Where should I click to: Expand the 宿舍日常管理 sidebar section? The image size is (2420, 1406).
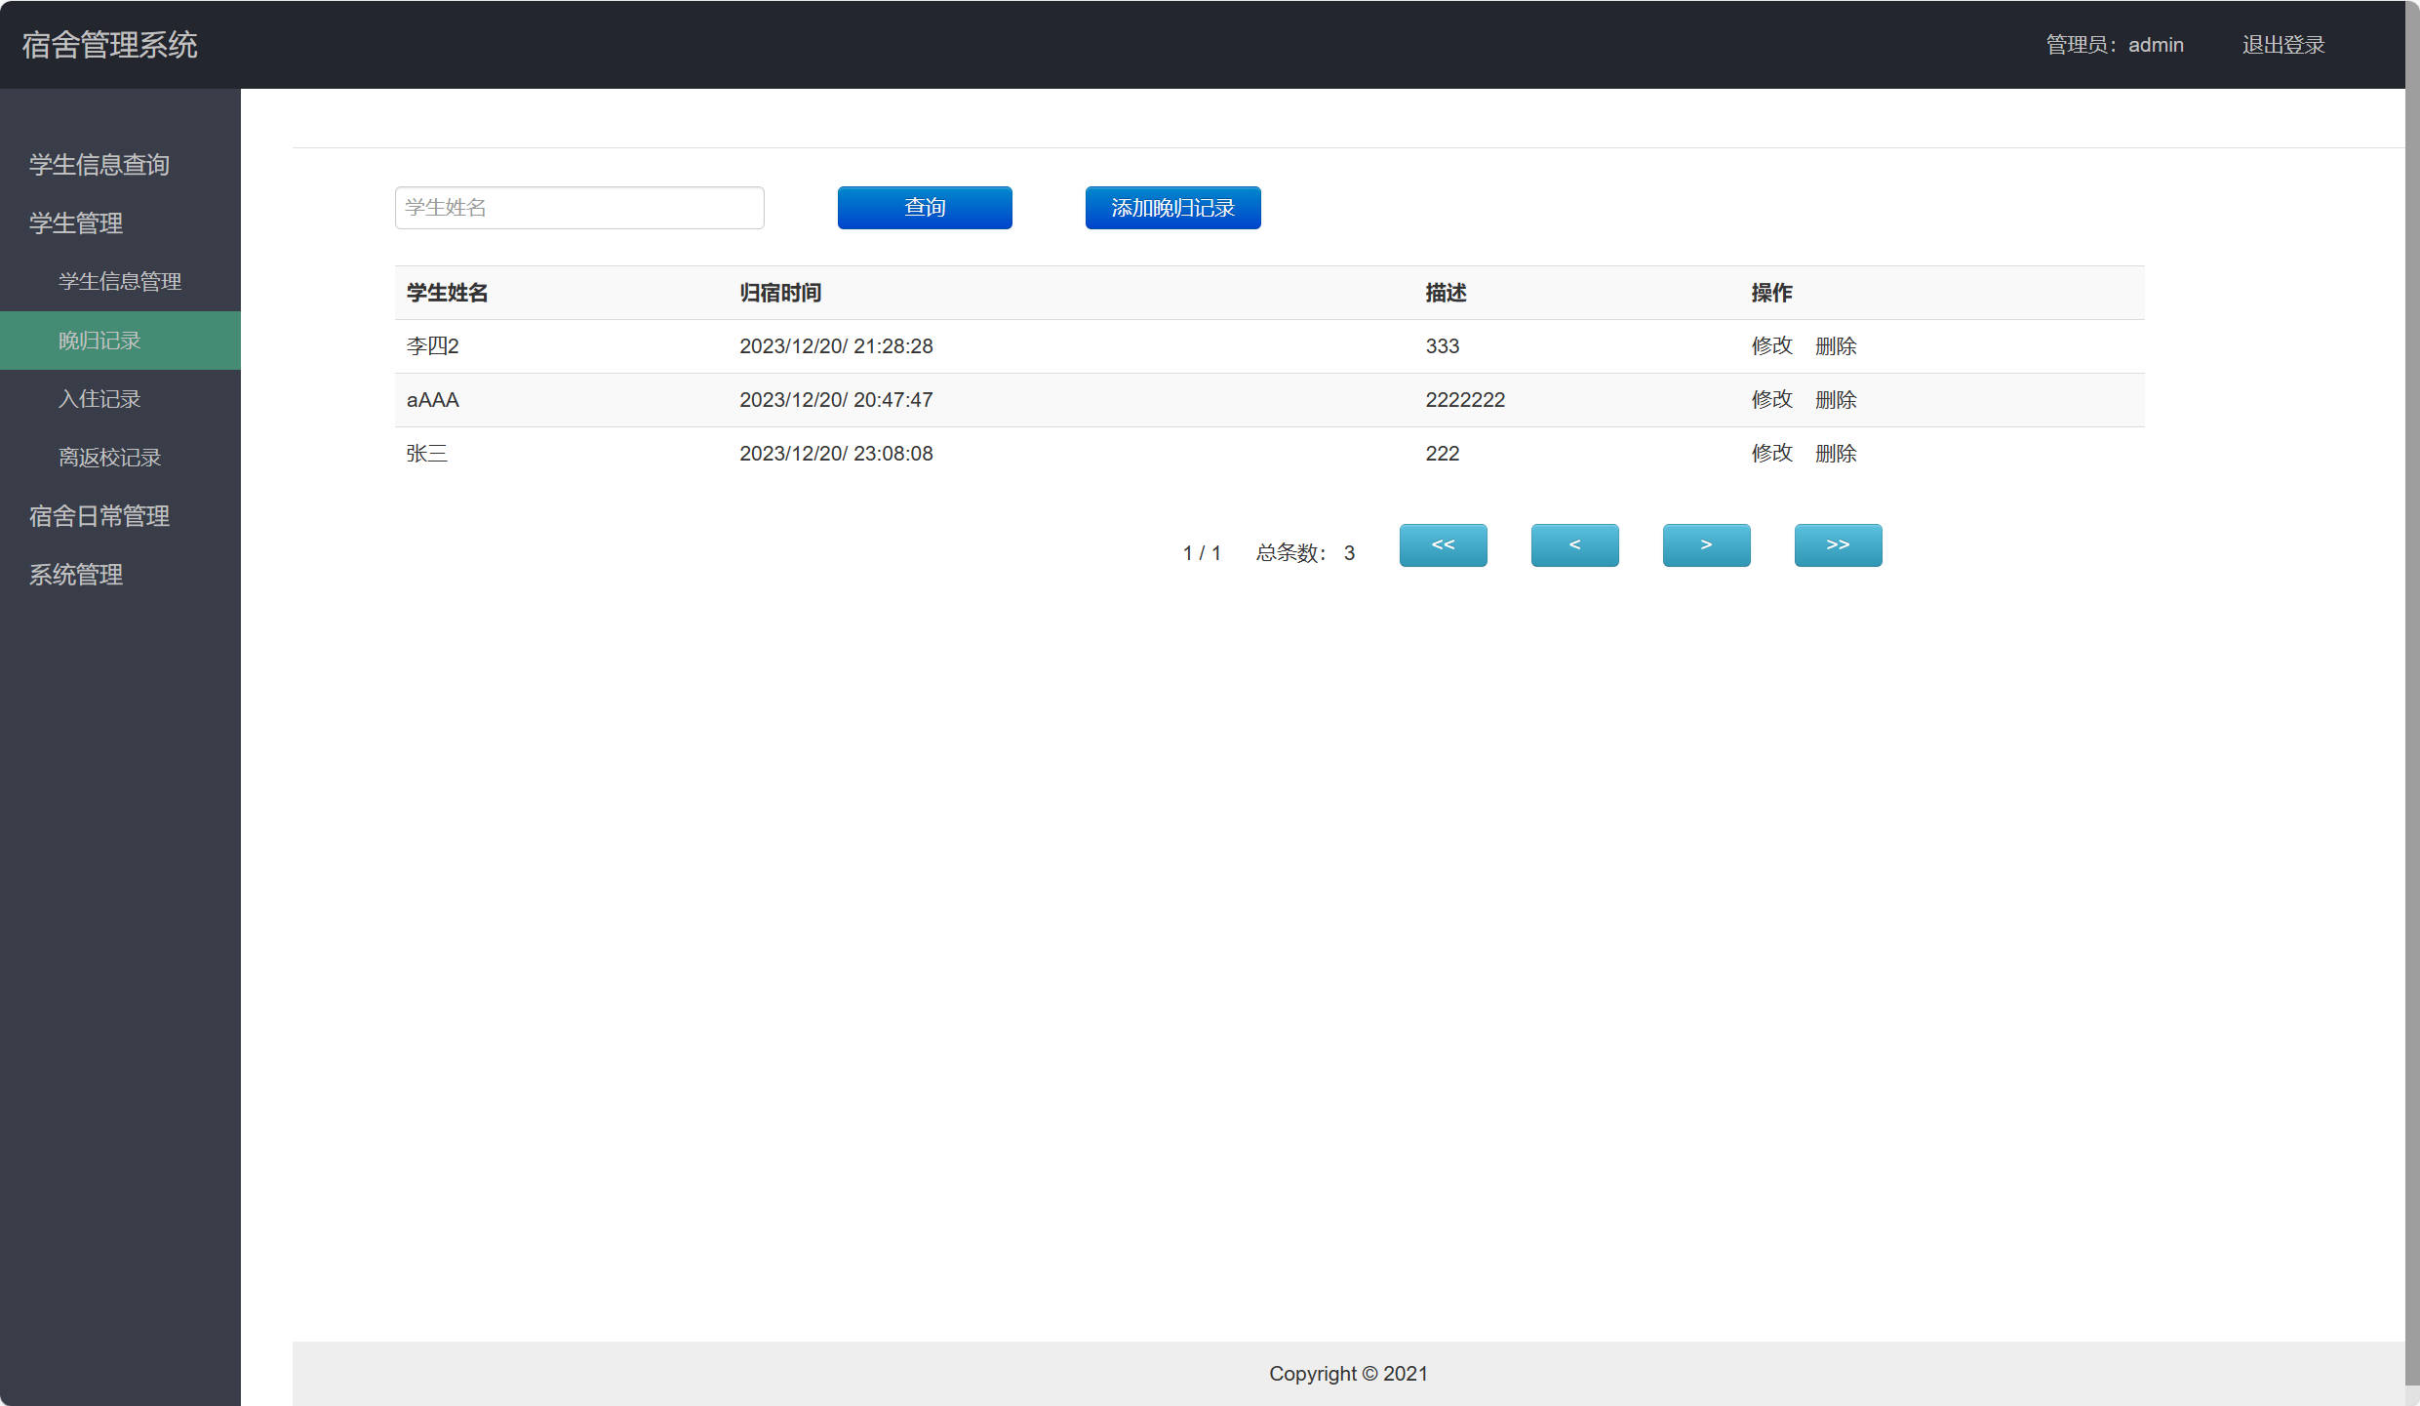point(99,516)
